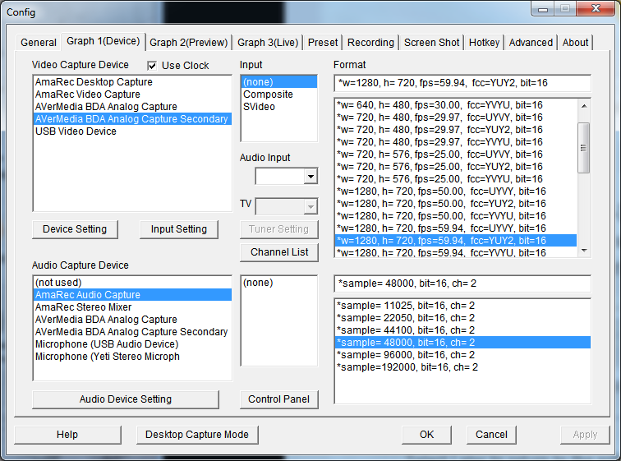Select sample 192000 audio format
This screenshot has height=461, width=621.
462,367
